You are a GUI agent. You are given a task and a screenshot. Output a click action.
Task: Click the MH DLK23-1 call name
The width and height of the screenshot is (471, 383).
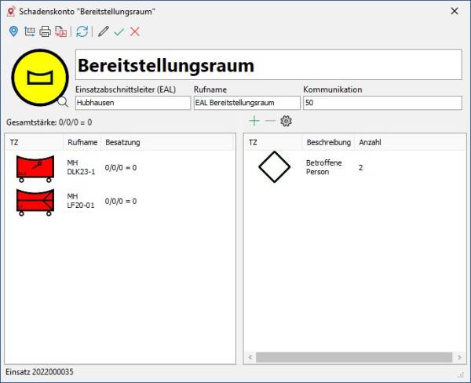(x=81, y=167)
